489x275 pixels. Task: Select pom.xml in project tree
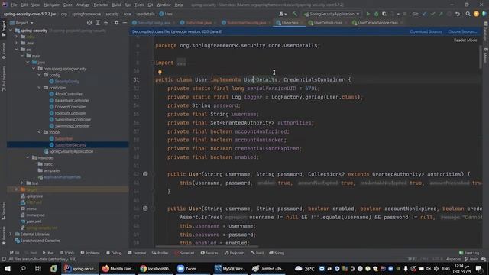(x=34, y=222)
